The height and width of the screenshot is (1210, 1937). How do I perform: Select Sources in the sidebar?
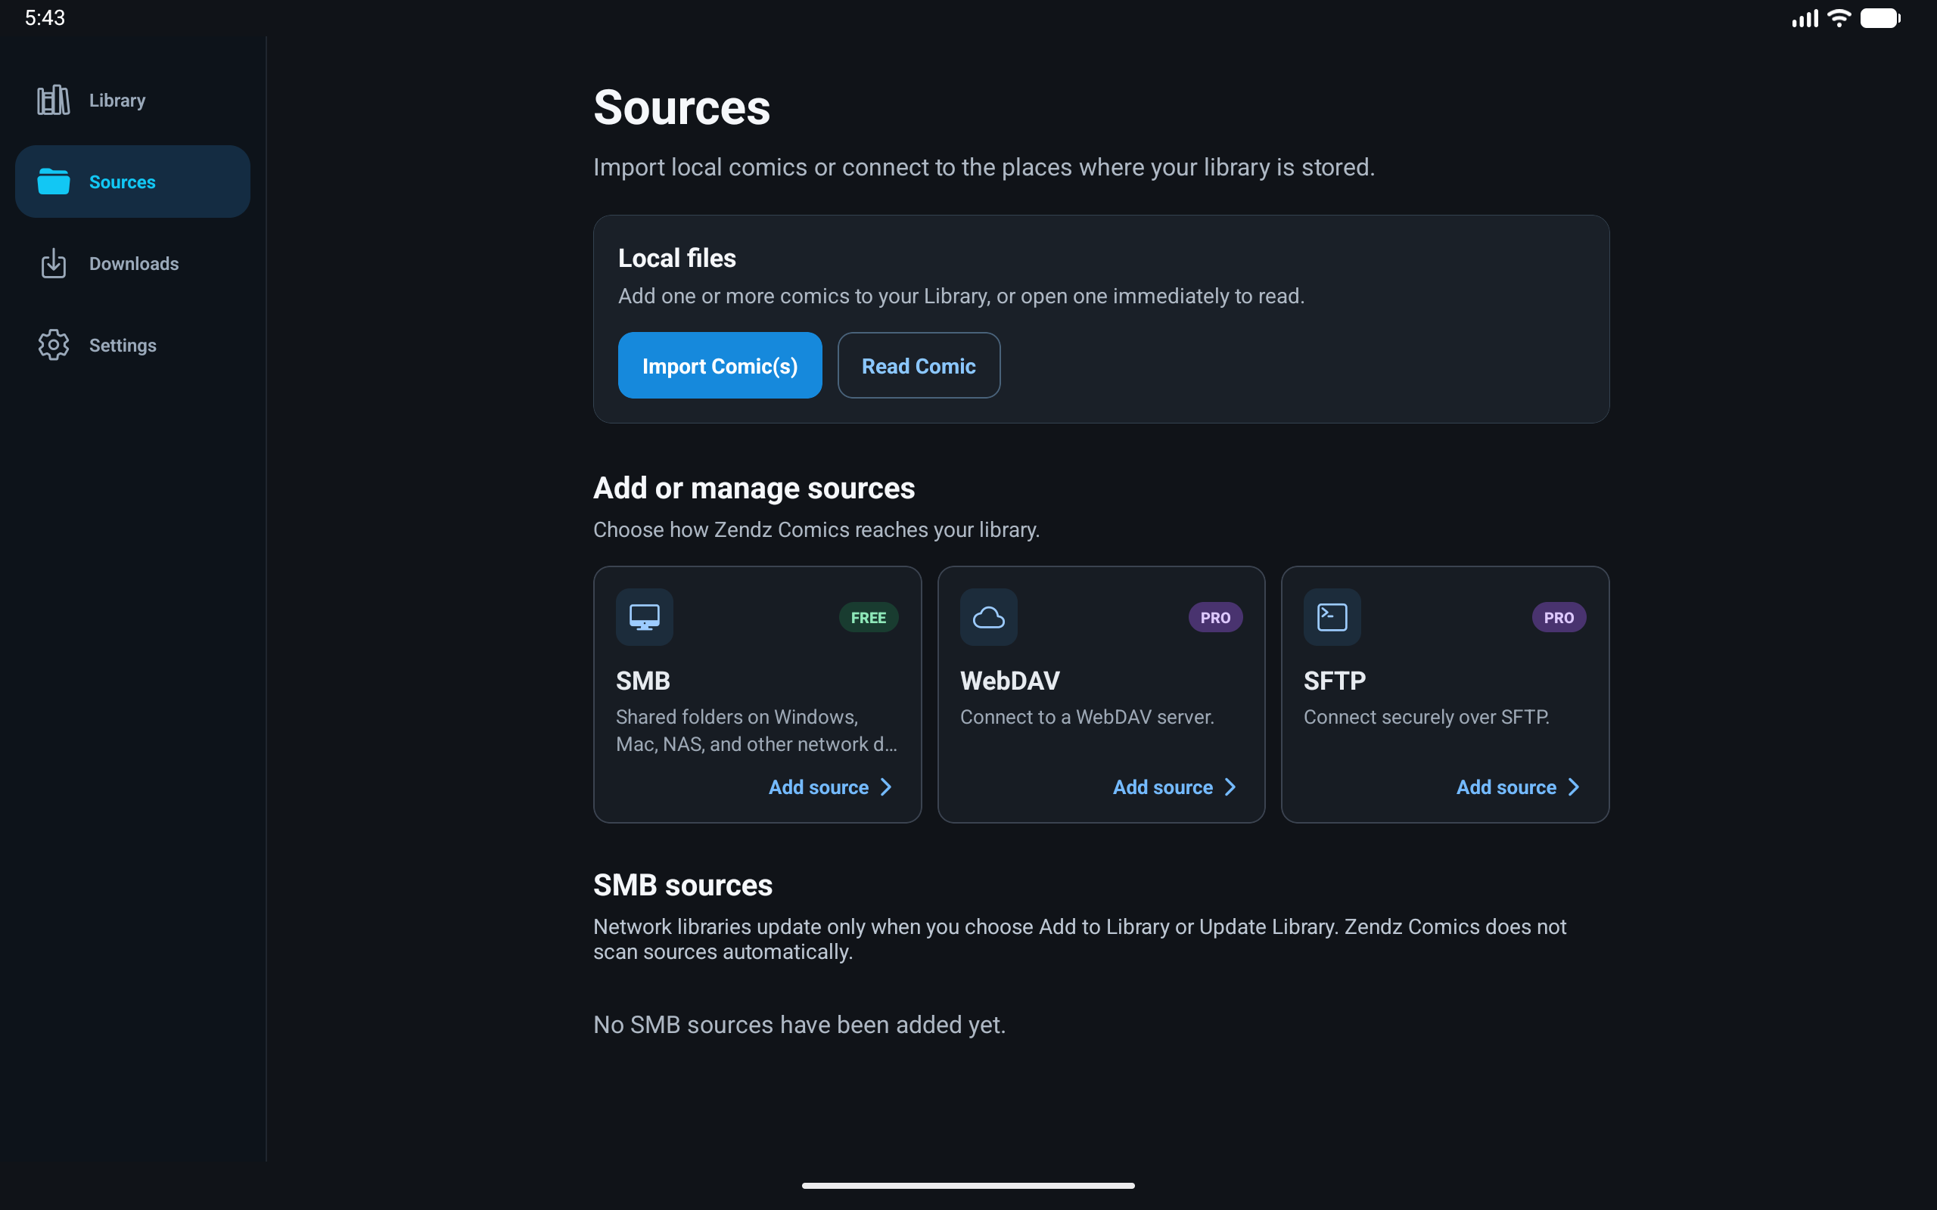point(133,181)
